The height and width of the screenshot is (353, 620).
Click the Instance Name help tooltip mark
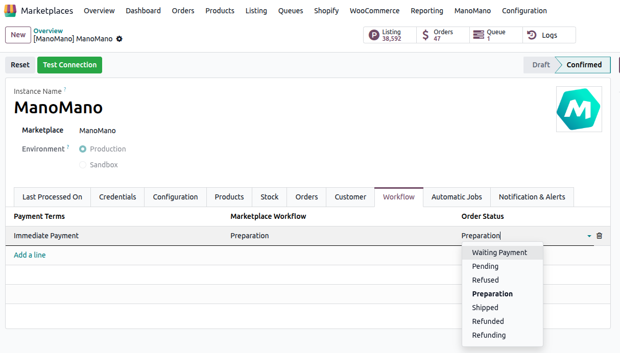pos(65,89)
